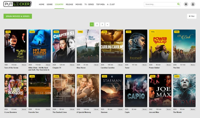Click the Joe and Max title link
This screenshot has width=200, height=118.
(x=154, y=112)
